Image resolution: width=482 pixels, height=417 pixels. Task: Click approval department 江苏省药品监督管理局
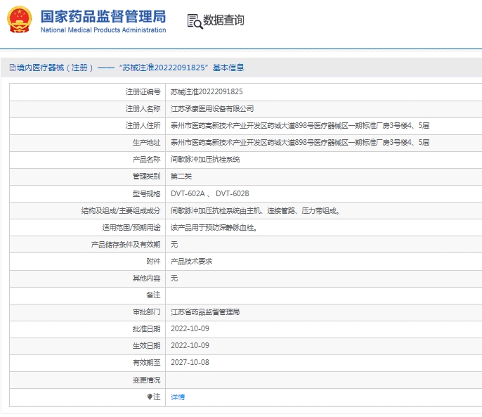point(205,312)
